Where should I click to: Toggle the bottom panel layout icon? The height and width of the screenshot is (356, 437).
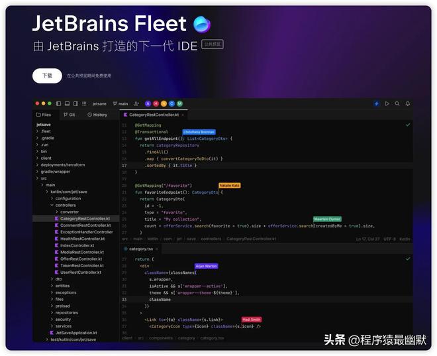click(x=67, y=104)
